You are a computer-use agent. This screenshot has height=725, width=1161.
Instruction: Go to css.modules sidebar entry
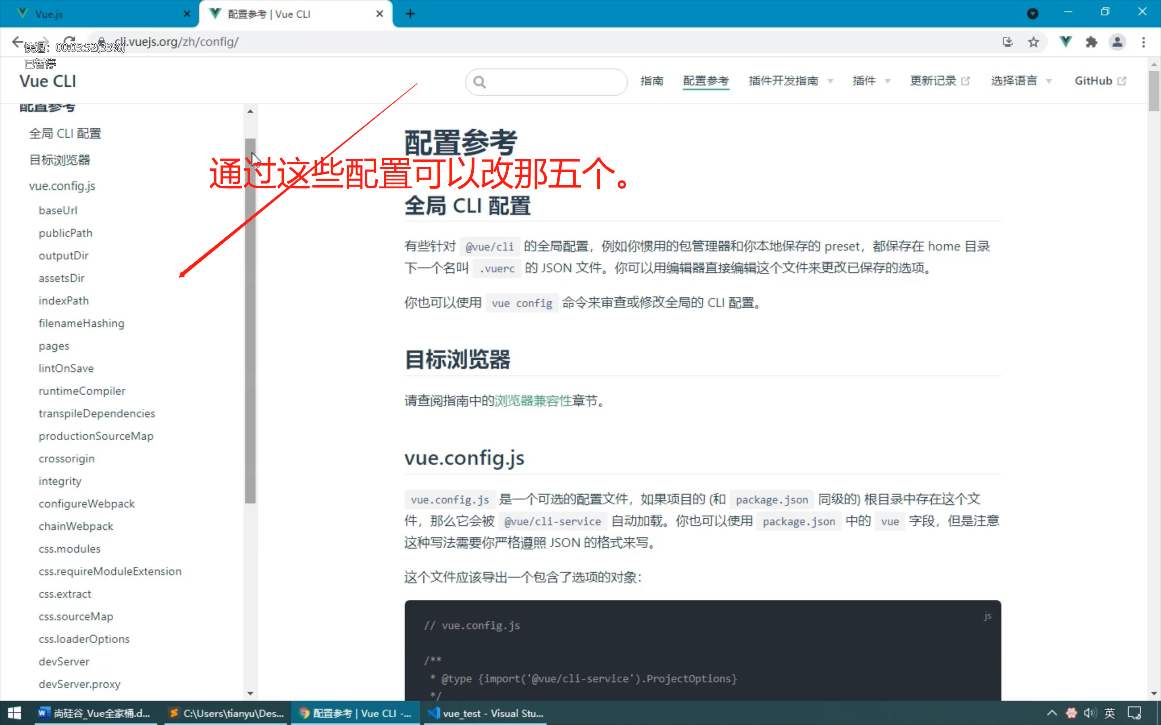click(70, 549)
